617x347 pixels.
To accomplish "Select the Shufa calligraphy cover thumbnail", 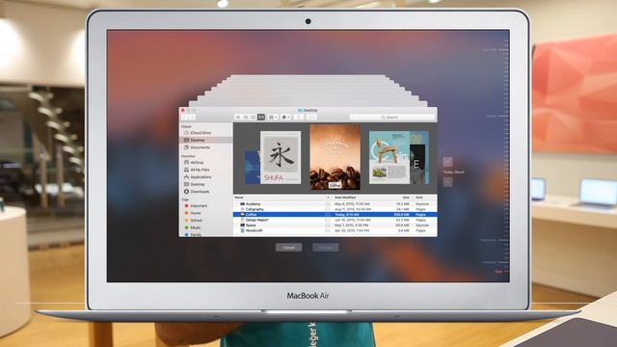I will [281, 157].
